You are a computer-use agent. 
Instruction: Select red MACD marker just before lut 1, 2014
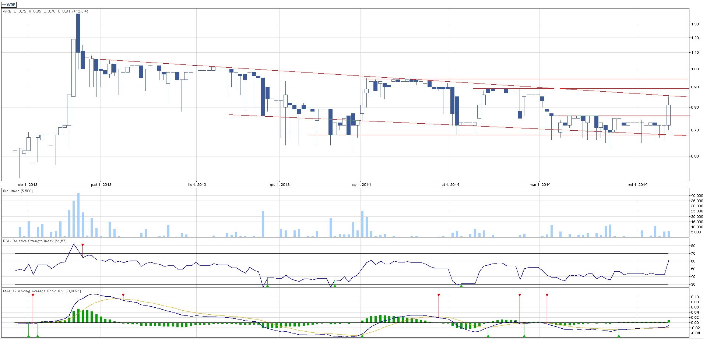(439, 295)
